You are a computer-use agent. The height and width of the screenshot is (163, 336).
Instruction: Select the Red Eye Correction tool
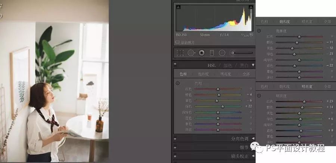coord(202,52)
